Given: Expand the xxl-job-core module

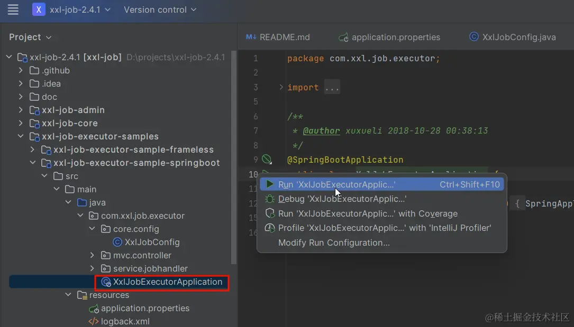Looking at the screenshot, I should 21,123.
